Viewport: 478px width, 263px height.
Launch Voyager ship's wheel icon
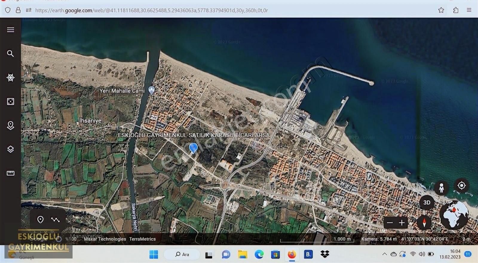coord(10,78)
